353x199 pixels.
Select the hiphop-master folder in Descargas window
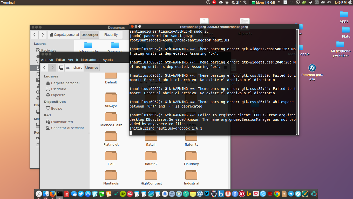tap(88, 47)
